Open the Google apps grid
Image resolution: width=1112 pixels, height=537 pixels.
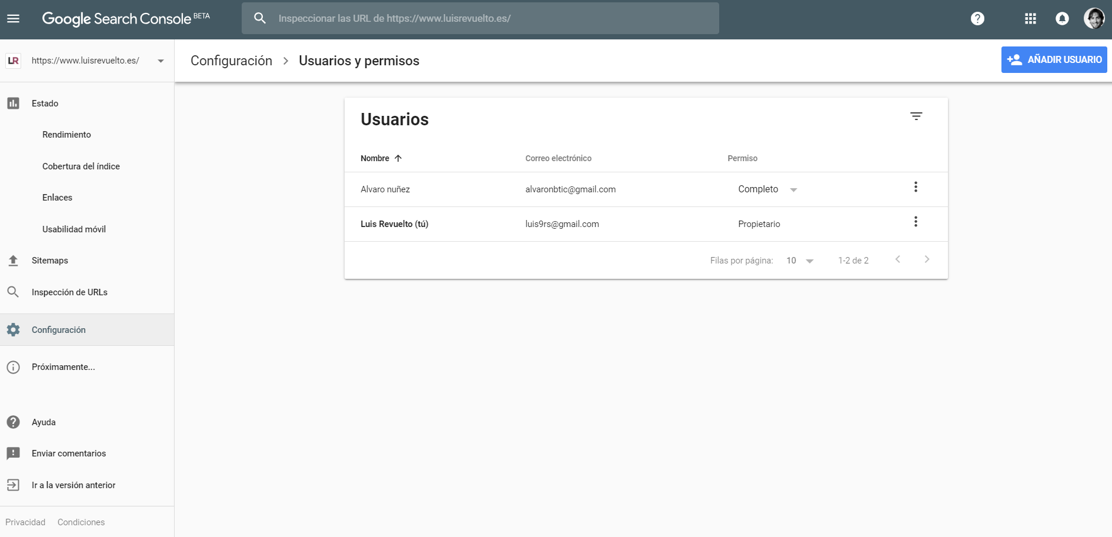[1030, 19]
